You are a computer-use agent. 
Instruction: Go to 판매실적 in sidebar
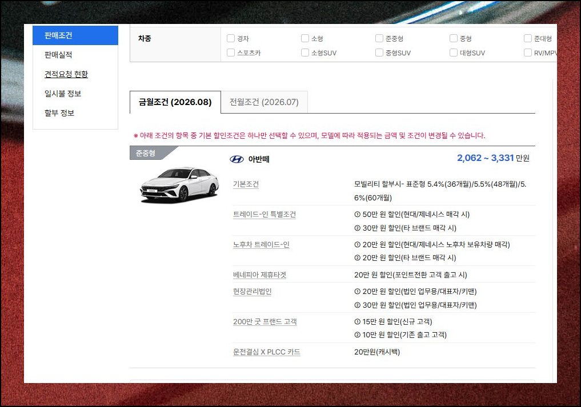pyautogui.click(x=58, y=55)
